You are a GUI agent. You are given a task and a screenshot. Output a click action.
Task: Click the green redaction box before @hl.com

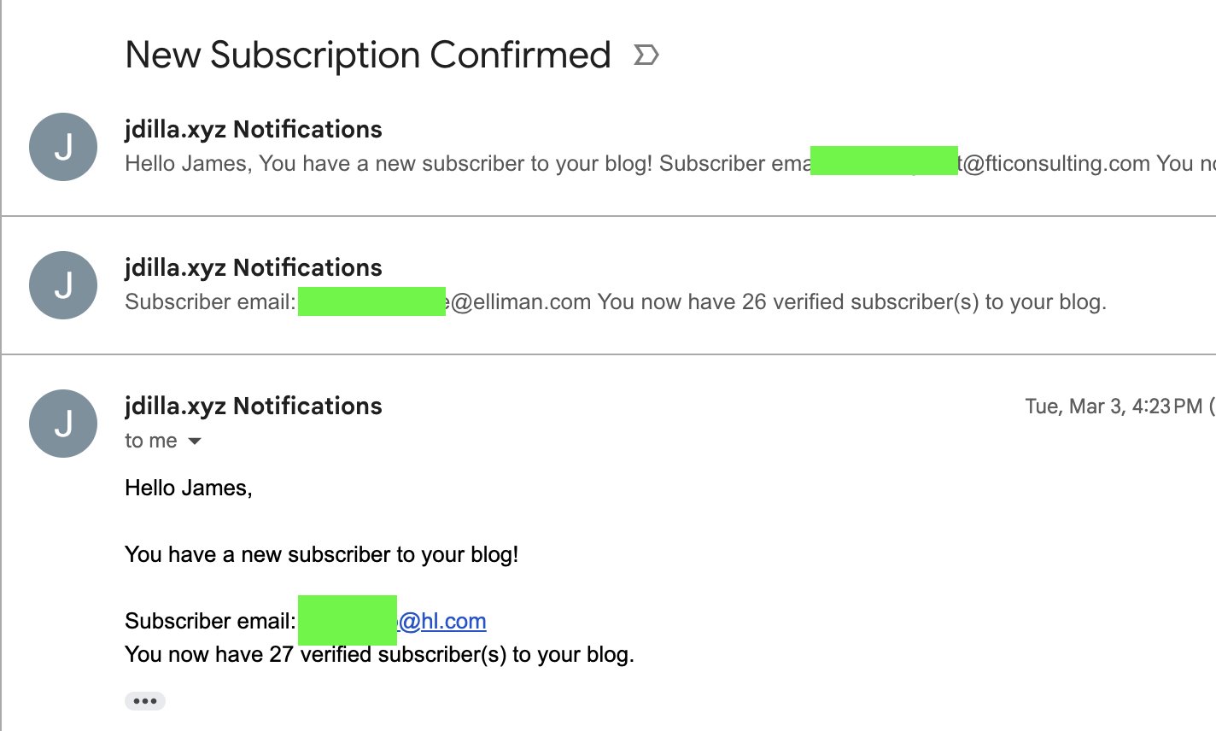[348, 620]
